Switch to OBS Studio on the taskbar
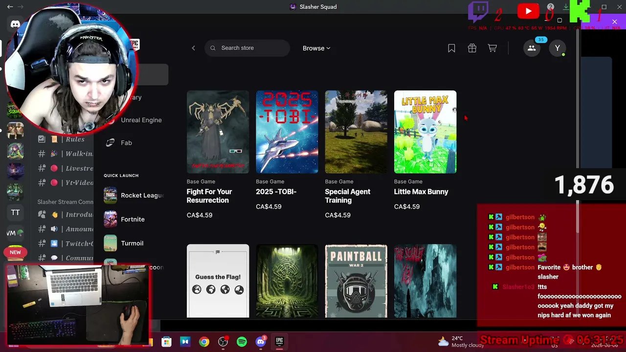Viewport: 626px width, 352px height. click(x=223, y=342)
